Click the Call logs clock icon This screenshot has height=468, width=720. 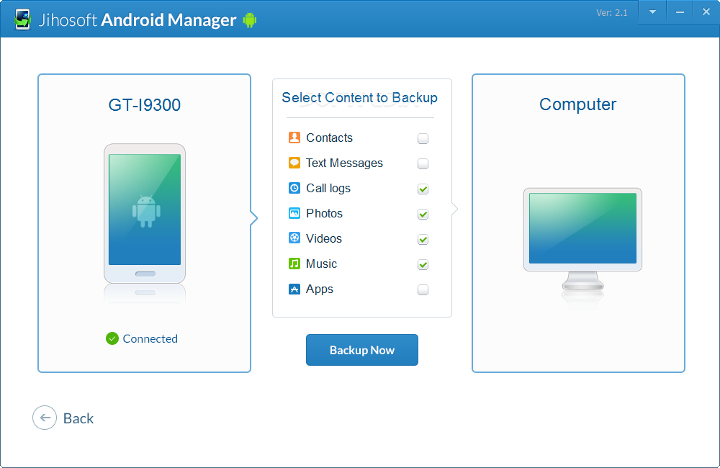tap(294, 188)
